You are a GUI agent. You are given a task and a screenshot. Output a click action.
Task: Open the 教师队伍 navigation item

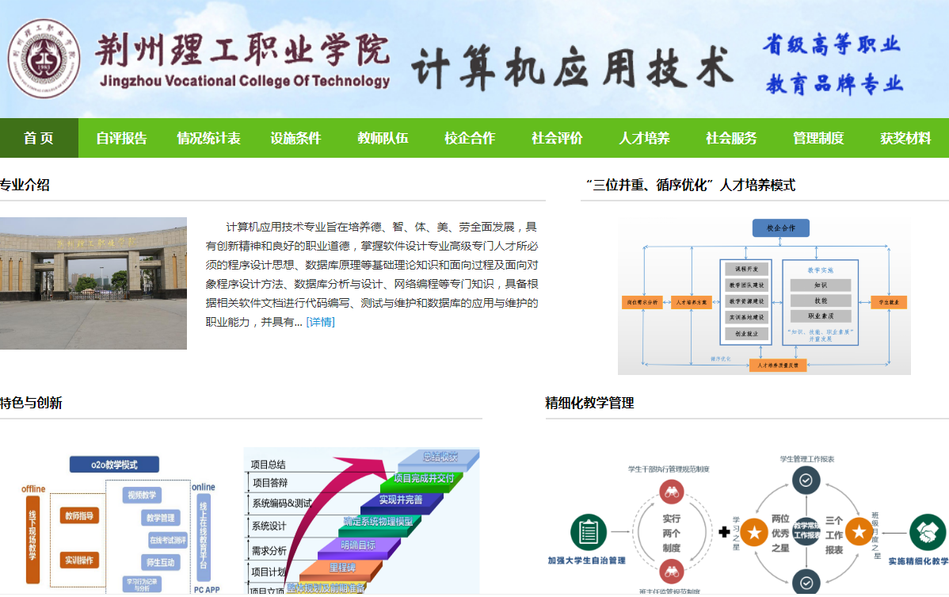coord(383,138)
